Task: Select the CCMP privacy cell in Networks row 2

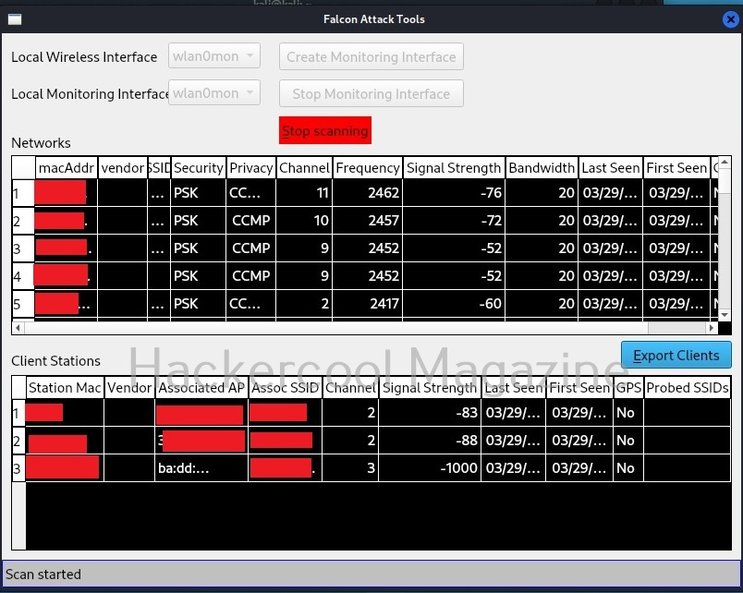Action: point(251,221)
